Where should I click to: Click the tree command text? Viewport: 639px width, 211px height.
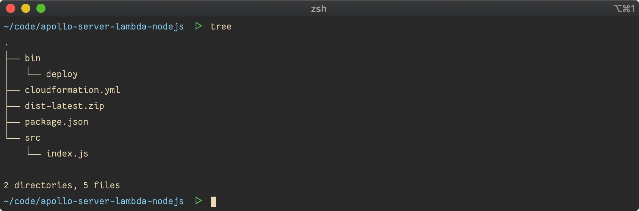221,26
